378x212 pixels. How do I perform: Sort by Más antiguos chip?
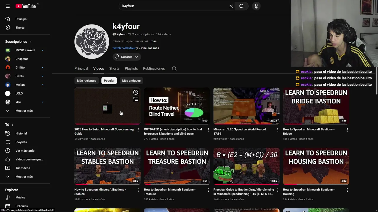coord(131,81)
